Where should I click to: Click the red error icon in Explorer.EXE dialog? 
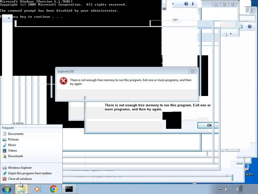63,81
